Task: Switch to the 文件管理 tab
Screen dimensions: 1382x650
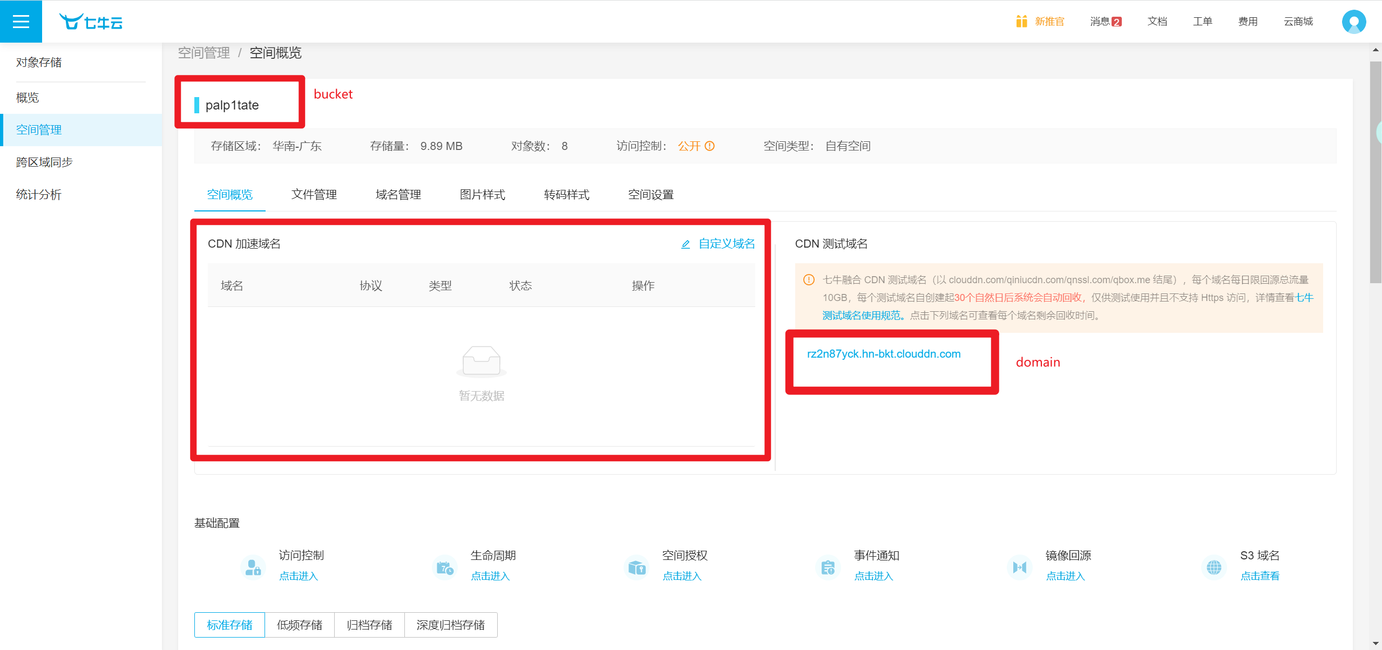Action: click(314, 195)
